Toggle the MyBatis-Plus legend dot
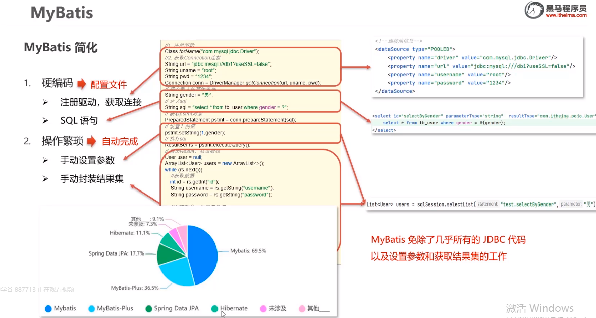 tap(92, 309)
